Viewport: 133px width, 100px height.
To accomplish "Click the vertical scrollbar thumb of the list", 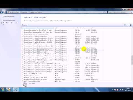I will tap(132, 60).
